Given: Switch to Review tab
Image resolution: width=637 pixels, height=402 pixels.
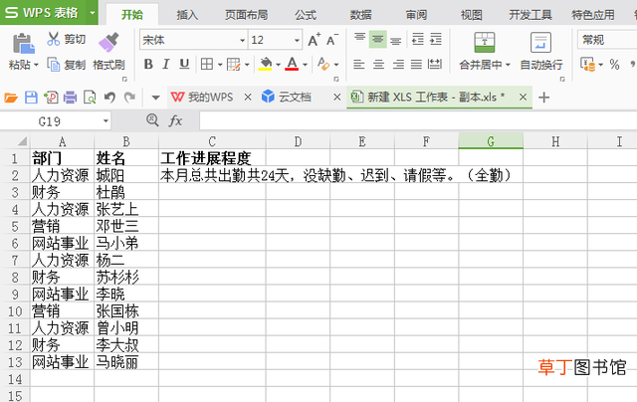Looking at the screenshot, I should click(416, 16).
